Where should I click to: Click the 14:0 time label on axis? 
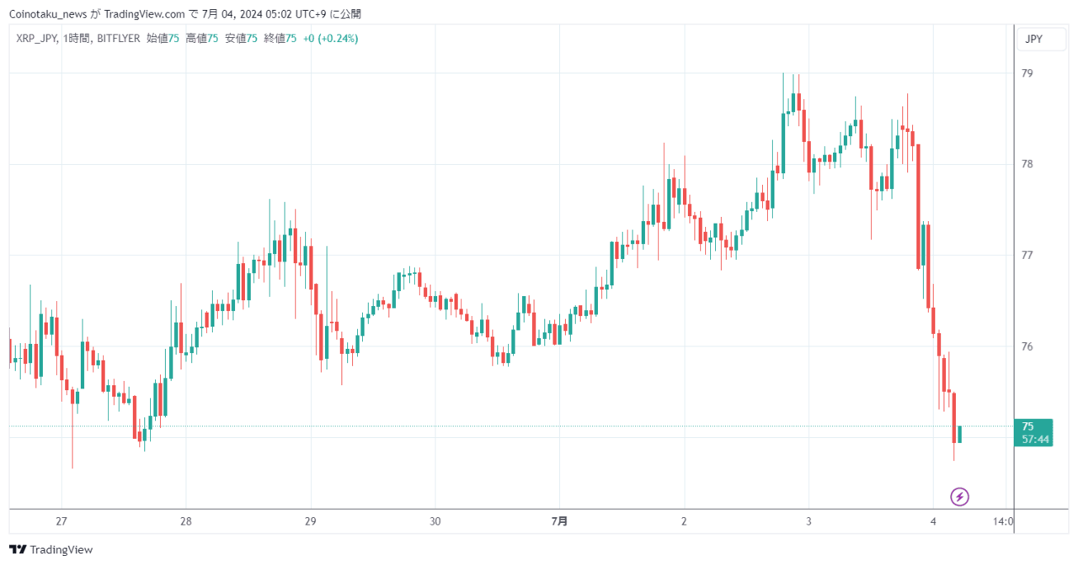click(x=1002, y=521)
